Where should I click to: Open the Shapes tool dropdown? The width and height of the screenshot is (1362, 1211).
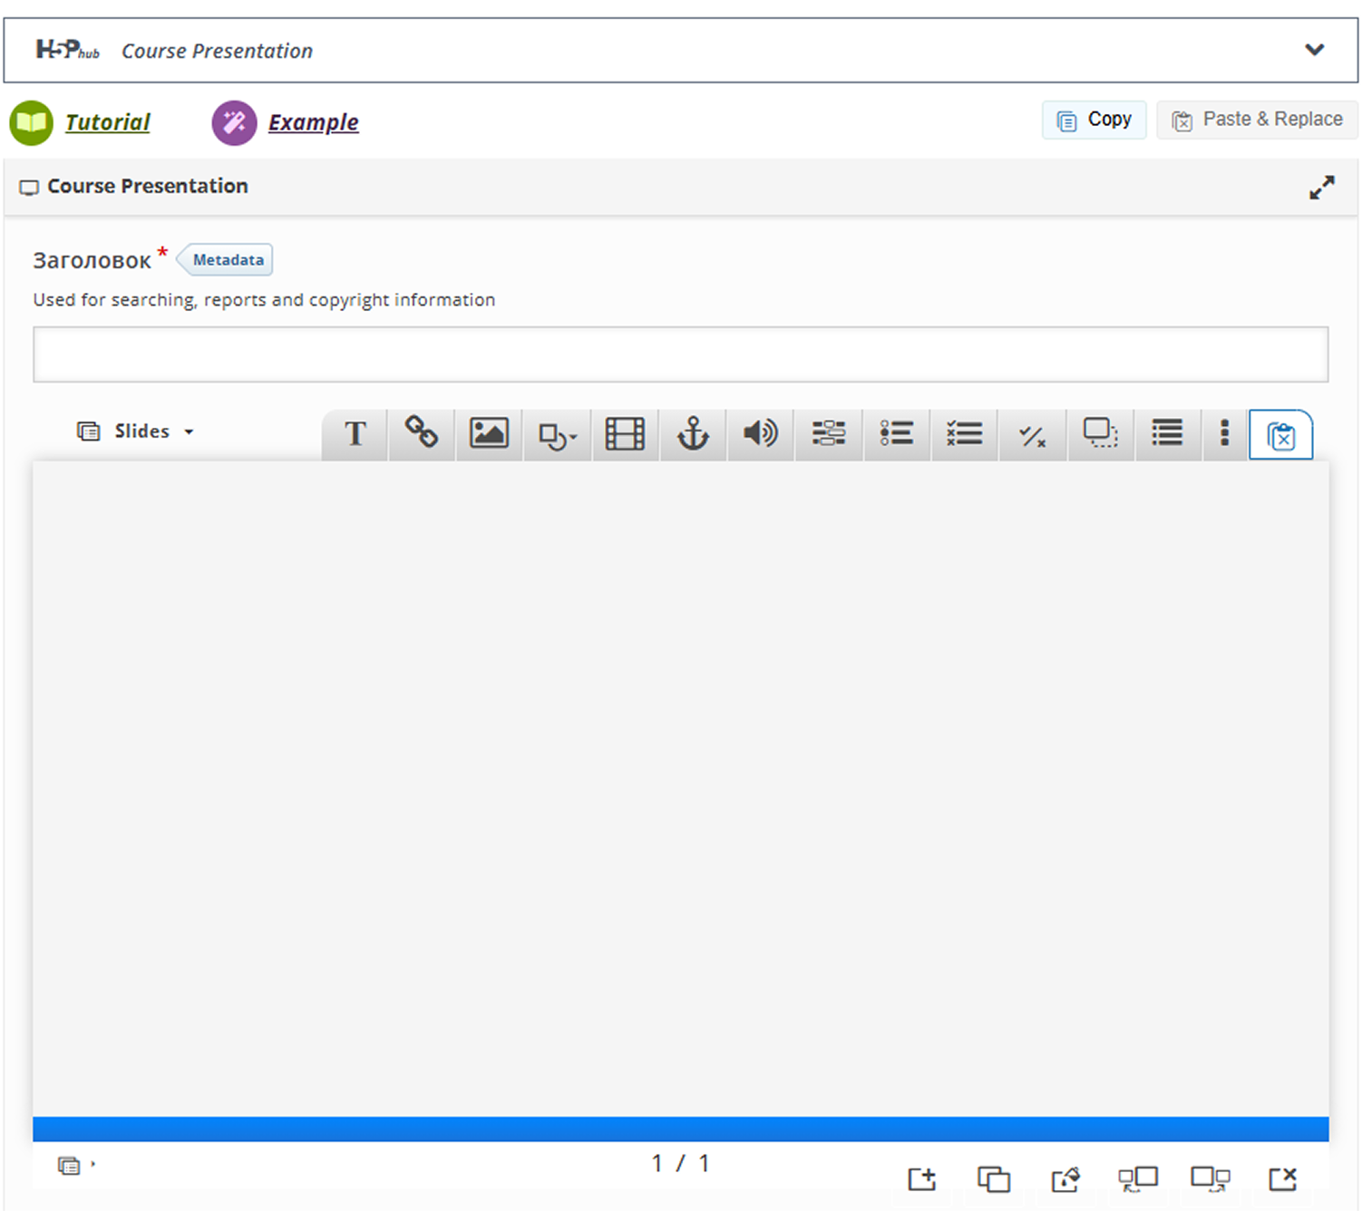(557, 436)
